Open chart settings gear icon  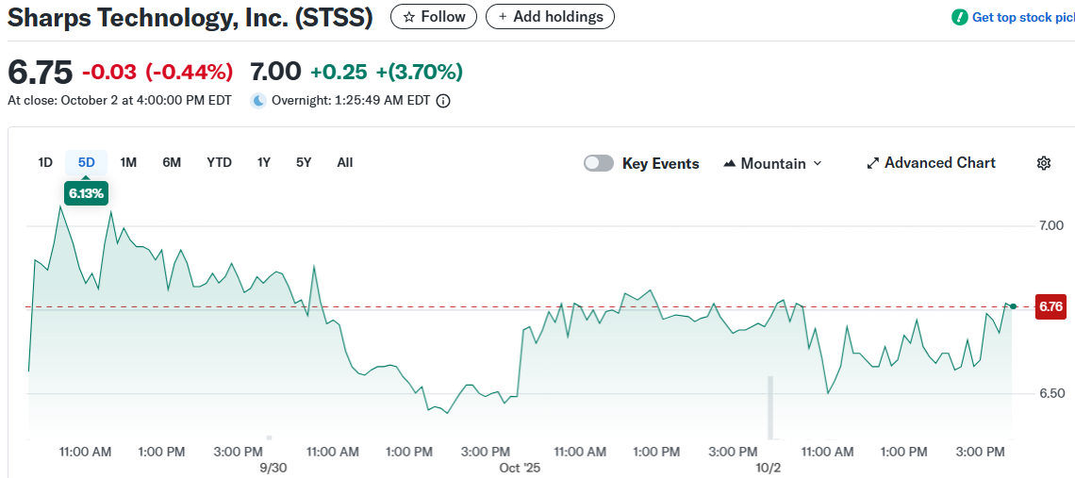click(x=1043, y=163)
